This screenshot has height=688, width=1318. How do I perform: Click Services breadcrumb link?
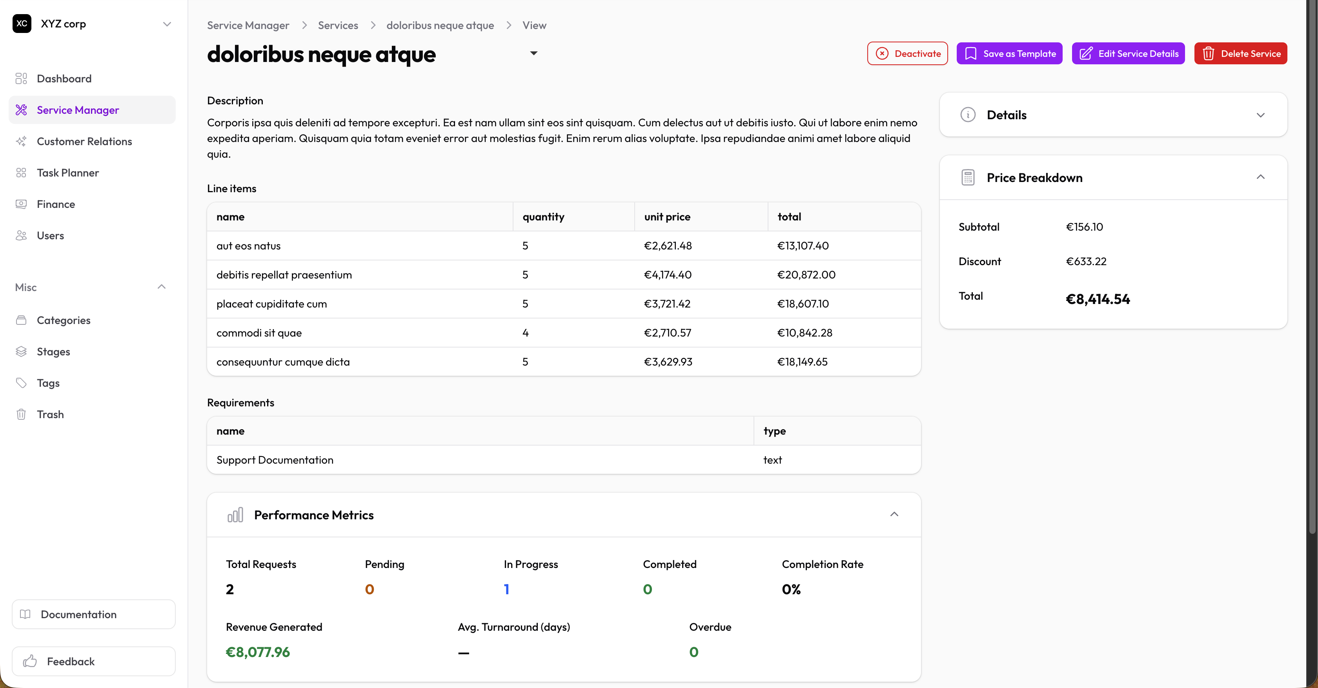[x=338, y=25]
